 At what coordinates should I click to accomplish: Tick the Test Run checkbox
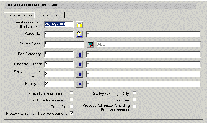[x=134, y=100]
